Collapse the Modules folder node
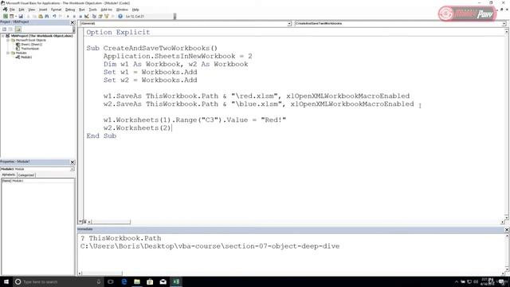510x287 pixels. 8,53
